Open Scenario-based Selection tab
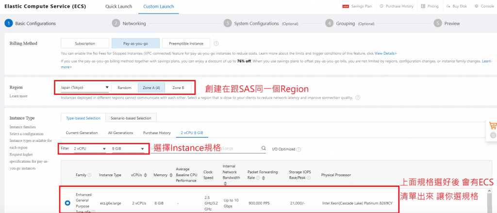Image resolution: width=497 pixels, height=213 pixels. [x=131, y=118]
